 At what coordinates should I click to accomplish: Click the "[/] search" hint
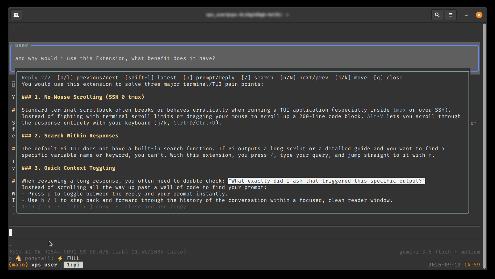click(257, 78)
